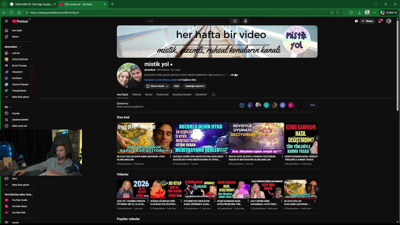Expand channel description with ...devamı
The image size is (400, 225).
click(x=234, y=75)
